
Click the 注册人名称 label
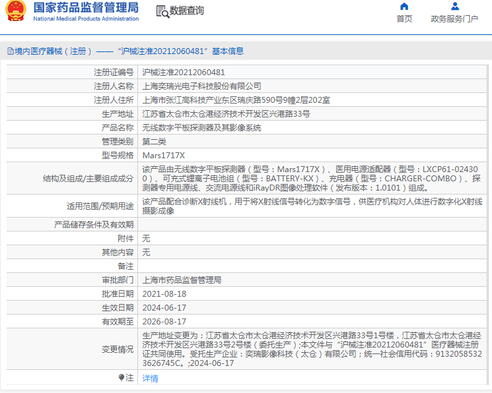pyautogui.click(x=114, y=86)
